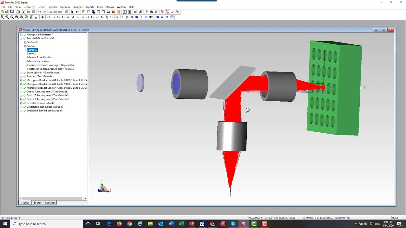Screen dimensions: 406x228
Task: Open the table grid toolbar icon
Action: click(125, 12)
